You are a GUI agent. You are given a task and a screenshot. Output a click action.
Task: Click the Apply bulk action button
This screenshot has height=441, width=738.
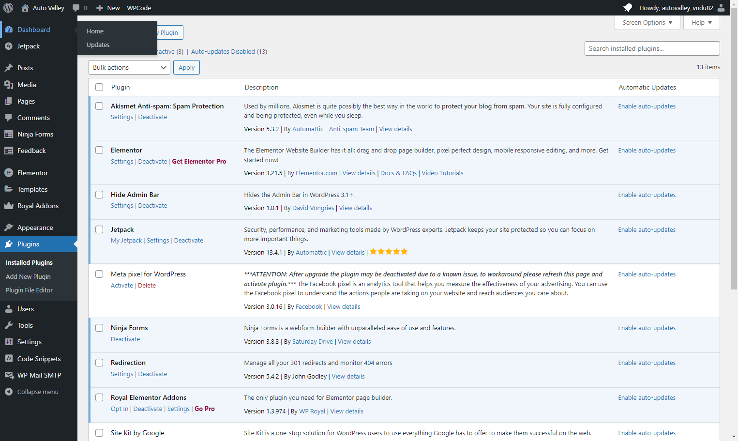coord(186,67)
